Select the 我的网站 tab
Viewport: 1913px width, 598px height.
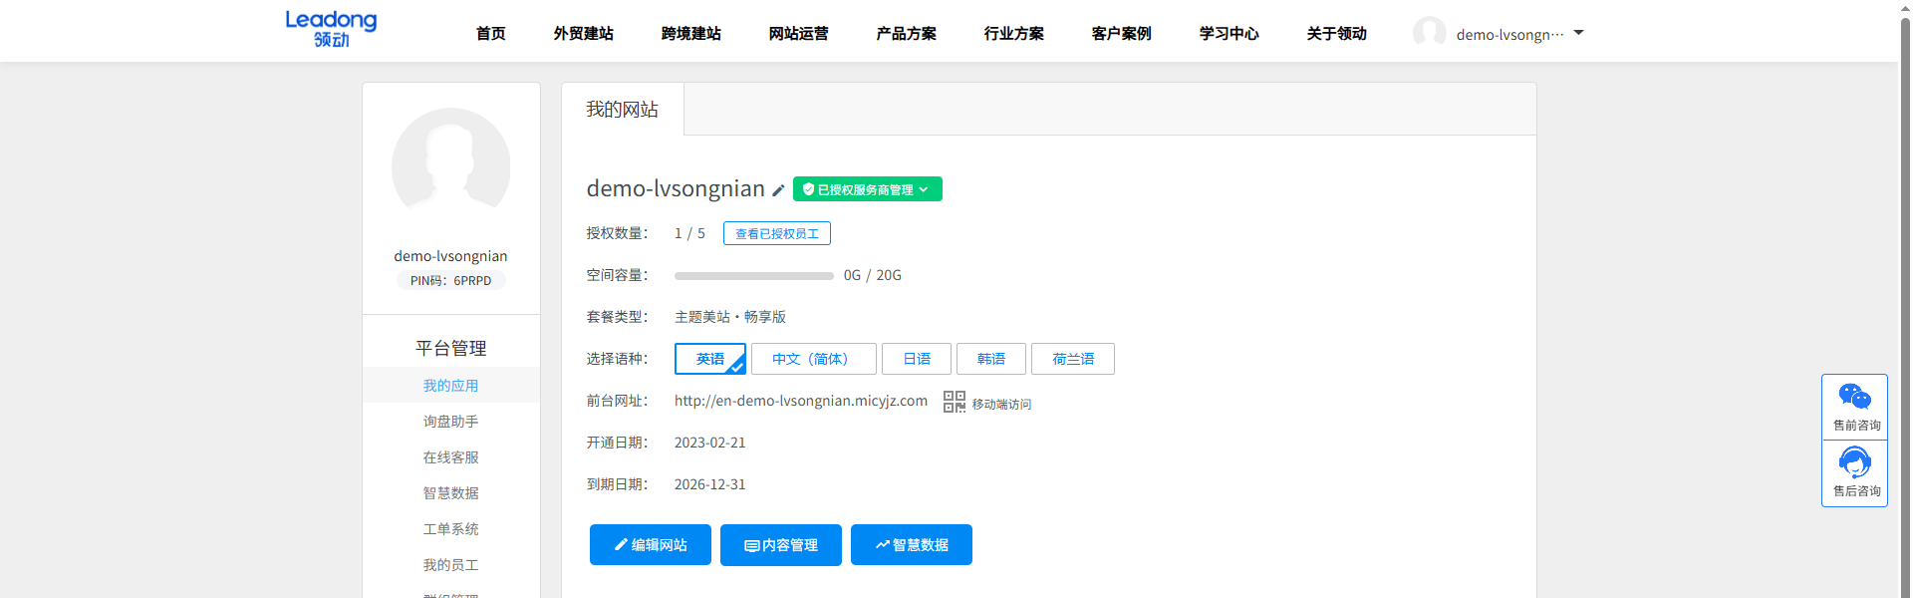coord(622,110)
